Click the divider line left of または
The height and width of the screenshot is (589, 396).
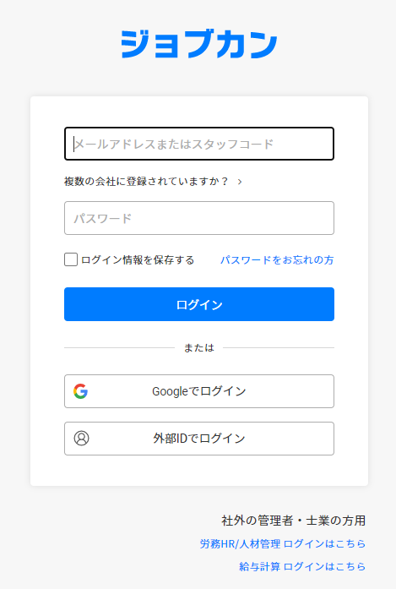[119, 348]
